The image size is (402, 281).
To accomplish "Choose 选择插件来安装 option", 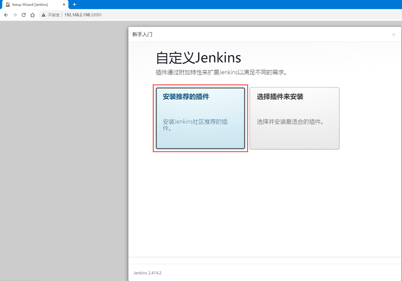I will (294, 118).
